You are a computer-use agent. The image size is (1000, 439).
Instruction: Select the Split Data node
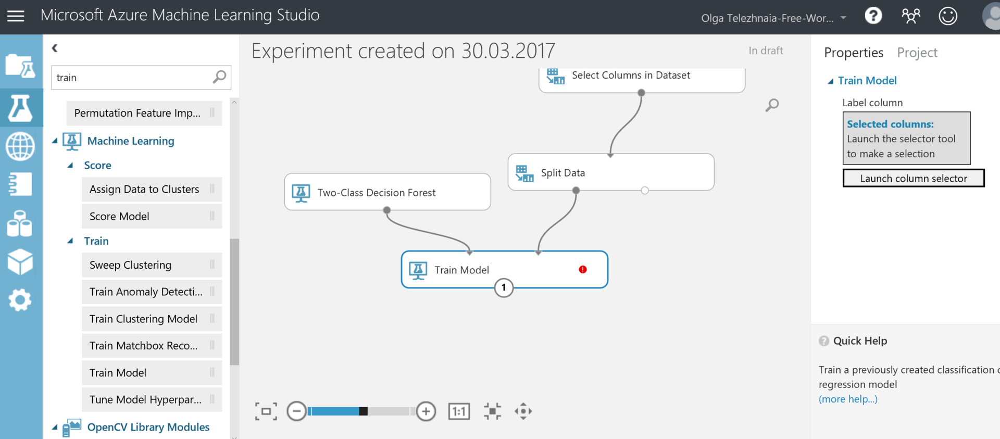tap(611, 172)
